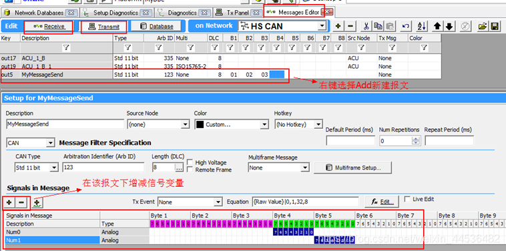Enable High Voltage checkbox

pos(190,162)
